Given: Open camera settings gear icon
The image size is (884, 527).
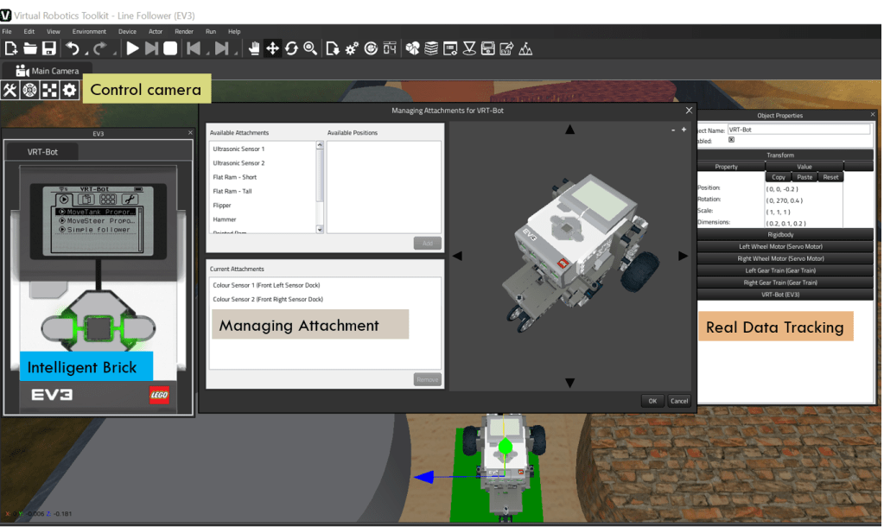Looking at the screenshot, I should coord(69,90).
